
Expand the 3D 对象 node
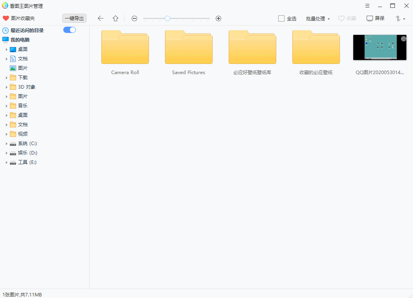7,87
